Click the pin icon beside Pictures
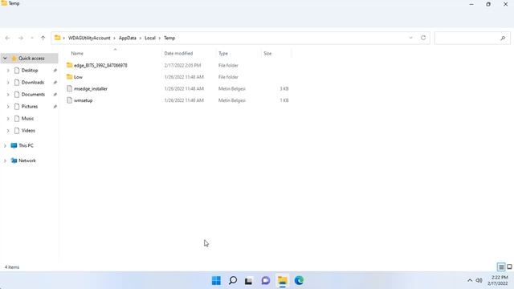514x289 pixels. [55, 107]
